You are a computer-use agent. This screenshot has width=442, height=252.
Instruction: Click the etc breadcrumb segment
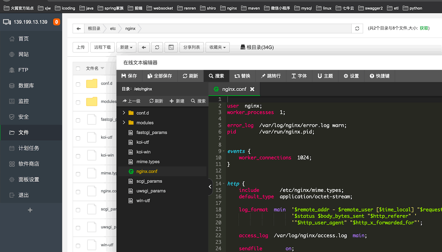(113, 29)
